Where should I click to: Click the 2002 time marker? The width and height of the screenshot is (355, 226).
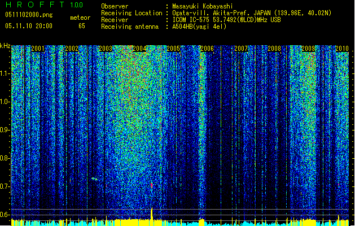coord(72,48)
